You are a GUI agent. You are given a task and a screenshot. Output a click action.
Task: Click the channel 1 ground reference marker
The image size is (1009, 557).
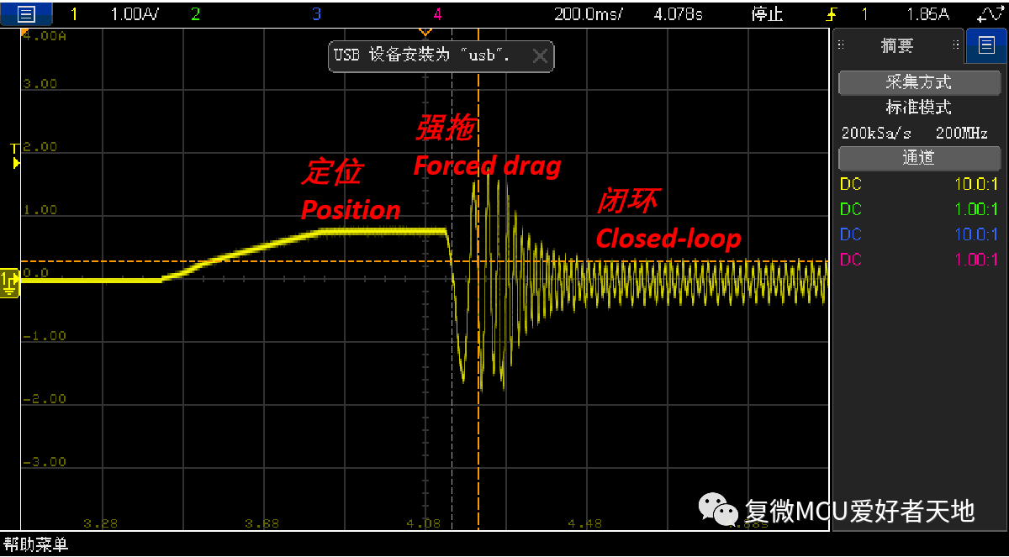tap(9, 282)
